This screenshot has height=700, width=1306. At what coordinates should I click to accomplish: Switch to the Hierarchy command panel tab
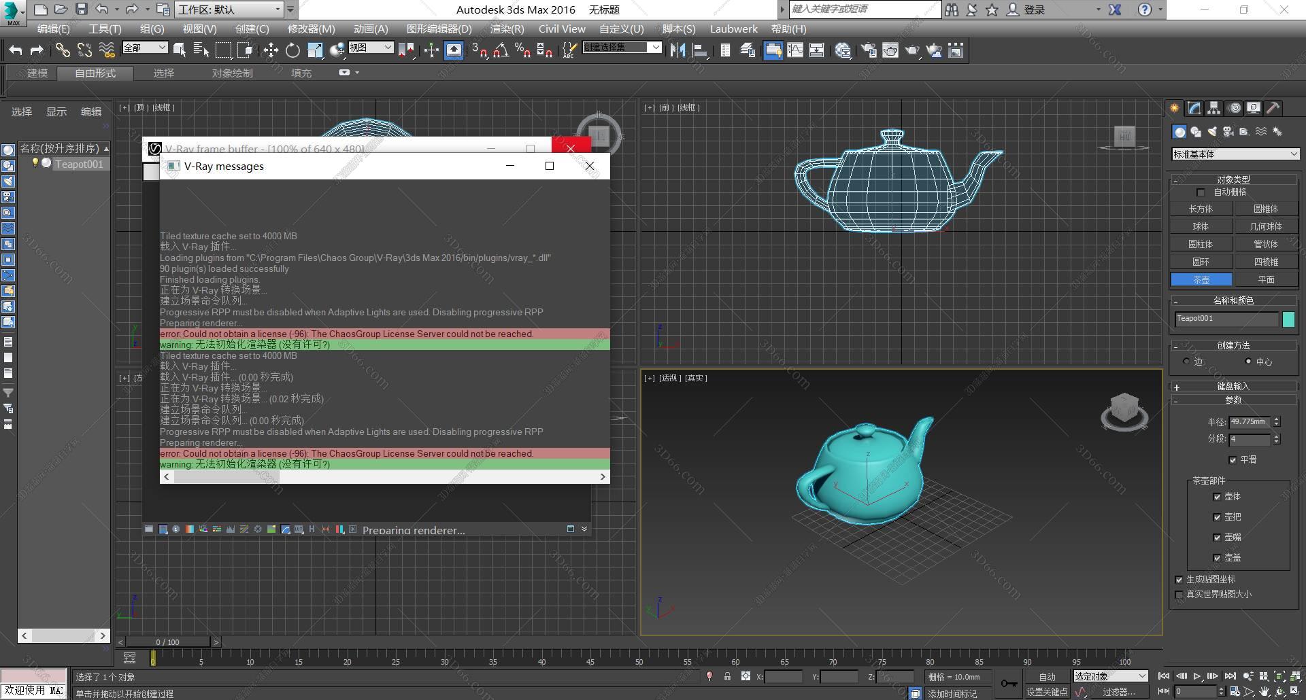pyautogui.click(x=1214, y=108)
